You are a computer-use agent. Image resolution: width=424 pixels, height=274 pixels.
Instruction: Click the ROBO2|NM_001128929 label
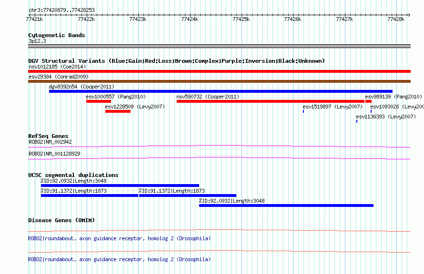(55, 154)
